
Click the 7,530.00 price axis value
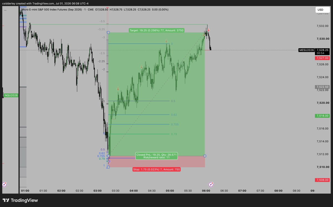pyautogui.click(x=323, y=39)
